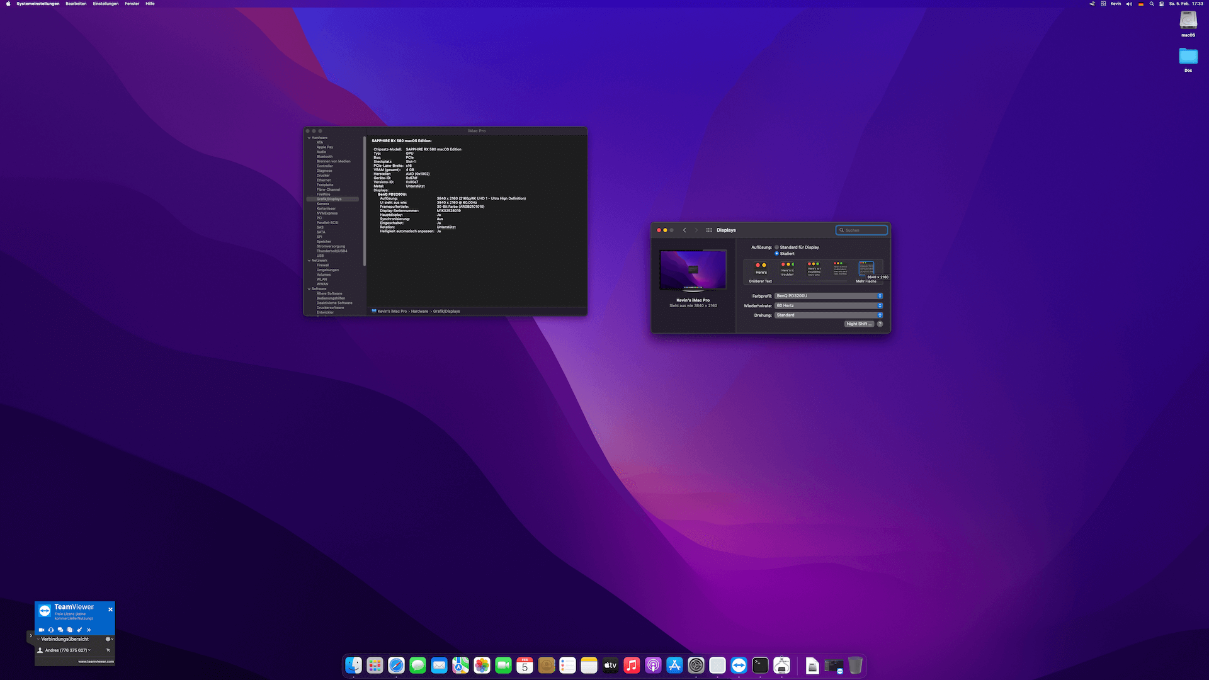
Task: Open Reminders app in the Dock
Action: 568,665
